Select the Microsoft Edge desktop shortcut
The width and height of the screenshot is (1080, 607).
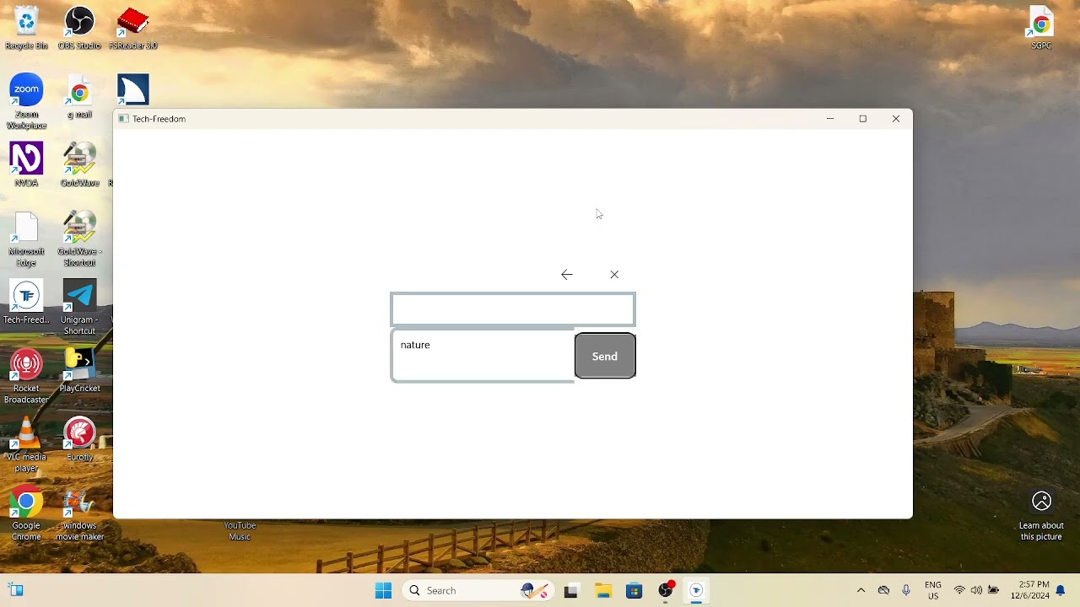pyautogui.click(x=26, y=239)
